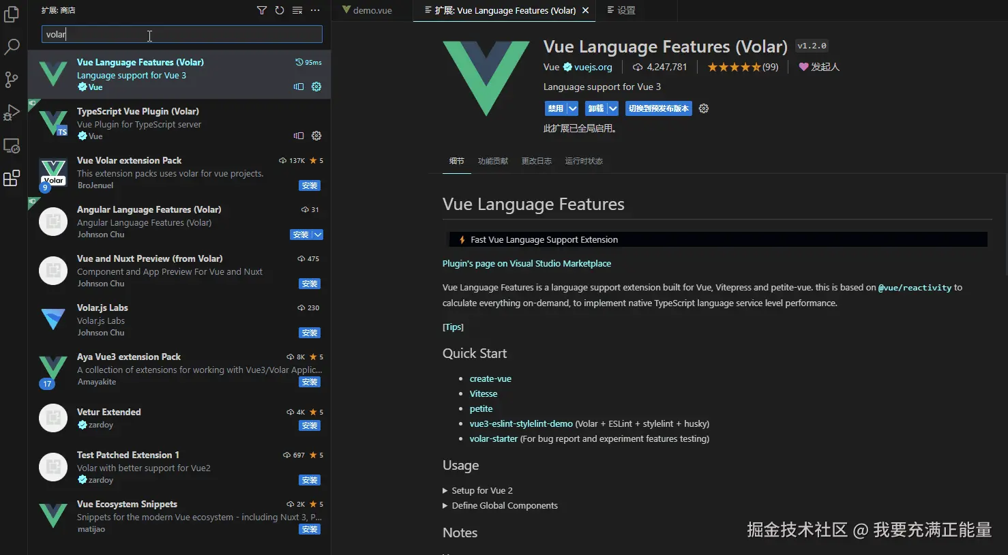Screen dimensions: 1008x555
Task: Open the Search view in activity bar
Action: (12, 47)
